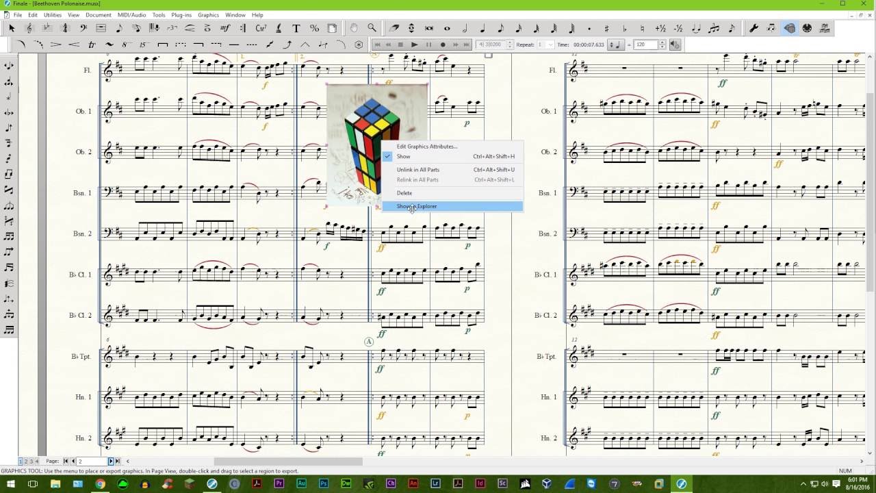This screenshot has width=876, height=493.
Task: Click the Rubik's cube graphic in the score
Action: pyautogui.click(x=377, y=145)
